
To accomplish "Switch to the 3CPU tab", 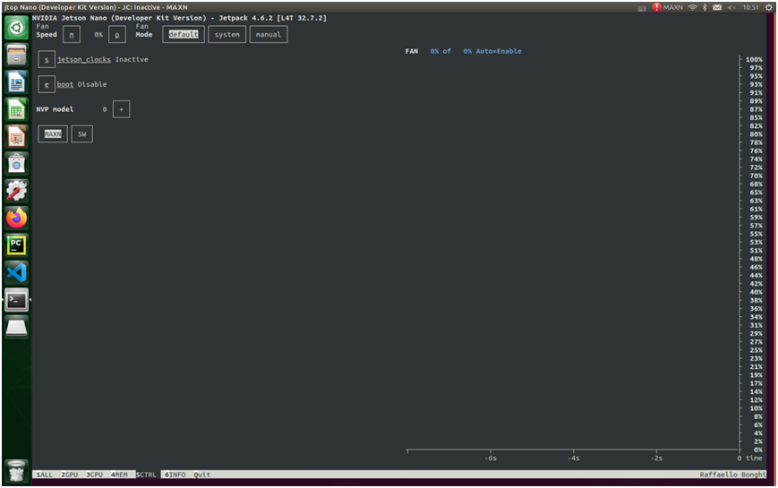I will coord(94,475).
